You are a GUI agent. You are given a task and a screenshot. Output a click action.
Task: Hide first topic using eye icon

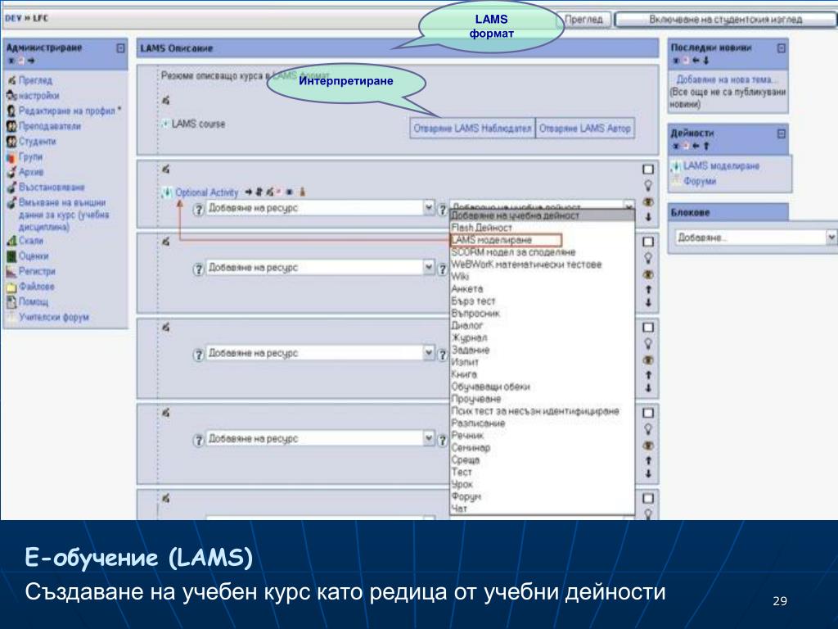648,202
